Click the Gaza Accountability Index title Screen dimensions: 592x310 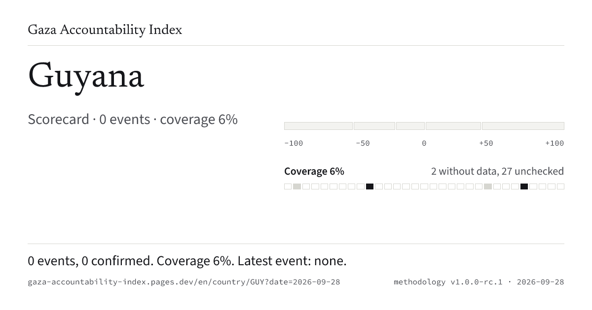pyautogui.click(x=105, y=31)
